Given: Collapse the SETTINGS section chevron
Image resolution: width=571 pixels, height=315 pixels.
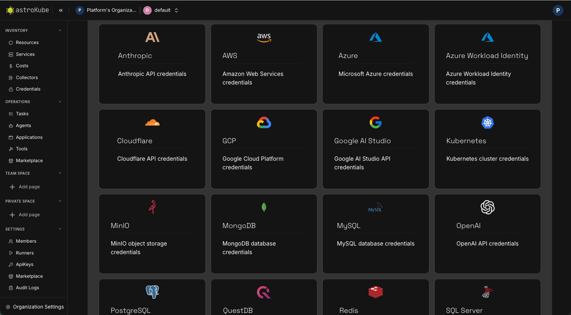Looking at the screenshot, I should pos(60,229).
